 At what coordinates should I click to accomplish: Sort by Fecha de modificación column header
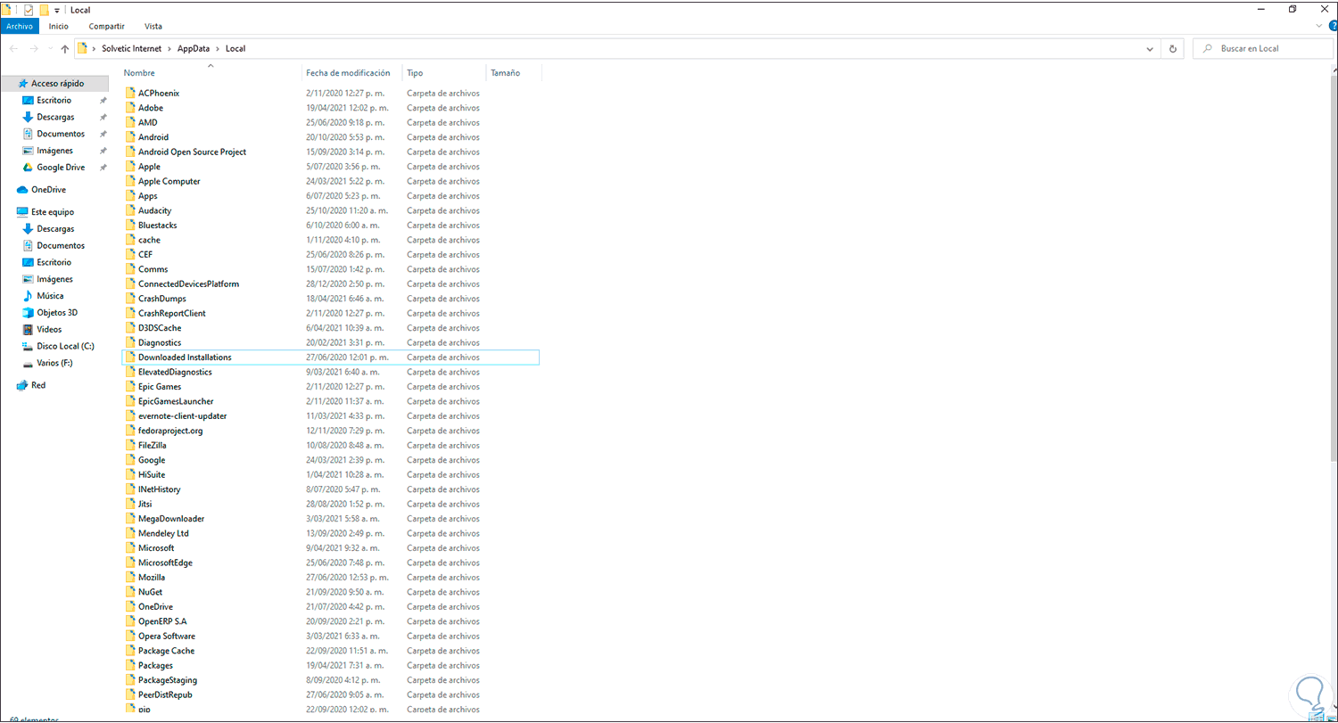[x=348, y=73]
